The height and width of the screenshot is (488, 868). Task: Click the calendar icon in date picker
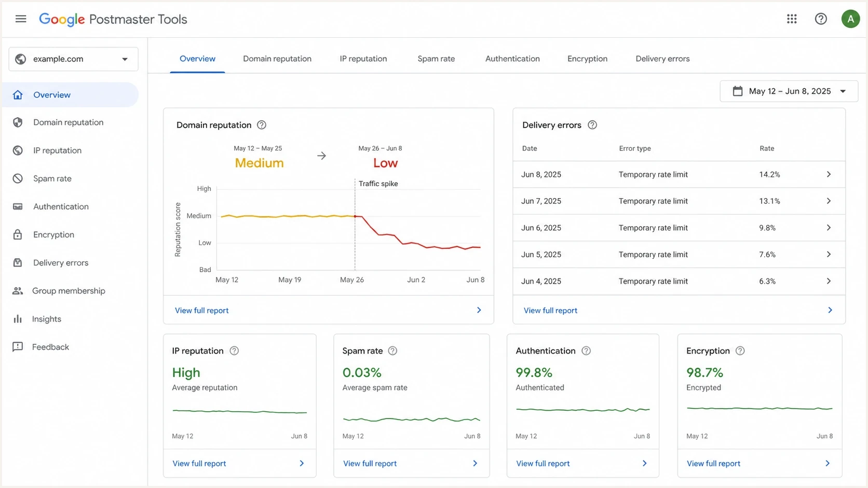(738, 91)
